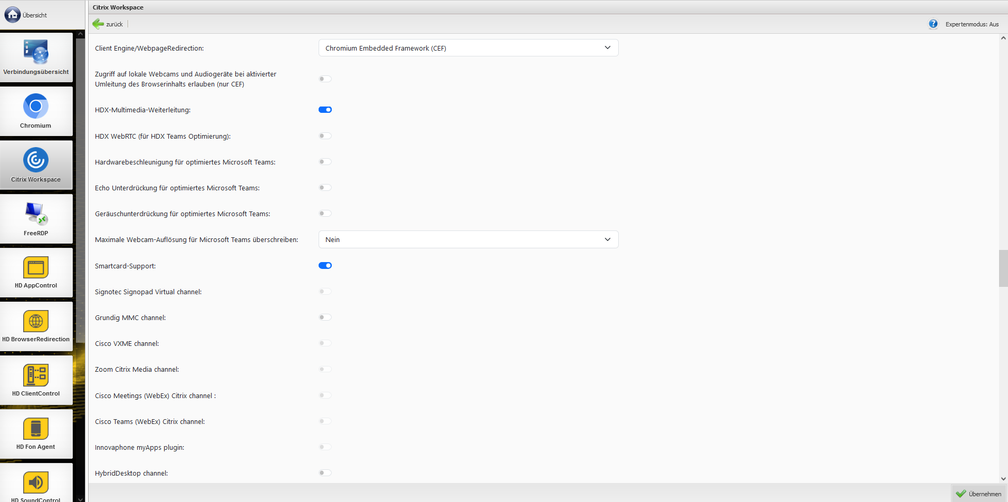Open HD BrowserRedirection in the sidebar
The image size is (1008, 502).
click(36, 326)
